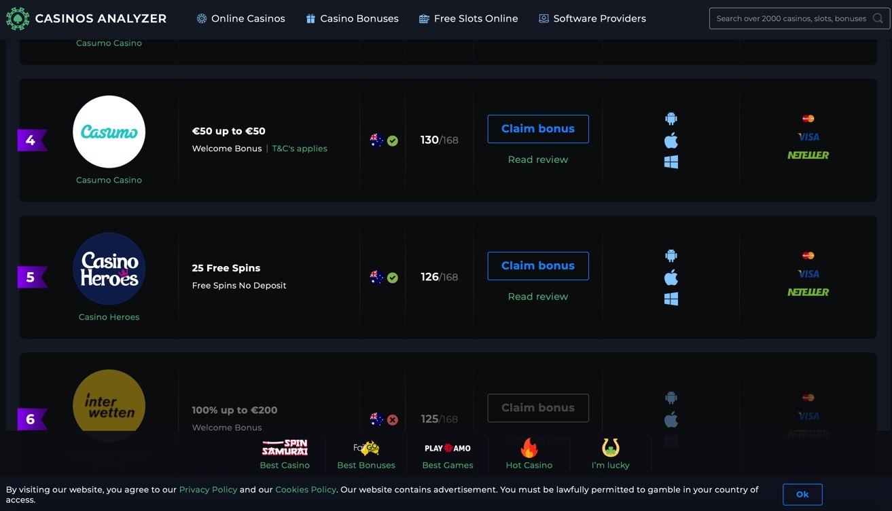Image resolution: width=892 pixels, height=511 pixels.
Task: Click Windows icon in Casumo row
Action: [671, 162]
